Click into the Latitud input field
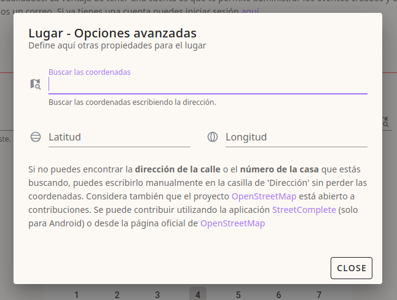 [119, 137]
